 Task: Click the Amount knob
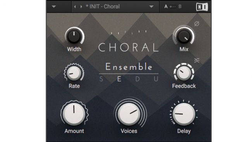[74, 114]
